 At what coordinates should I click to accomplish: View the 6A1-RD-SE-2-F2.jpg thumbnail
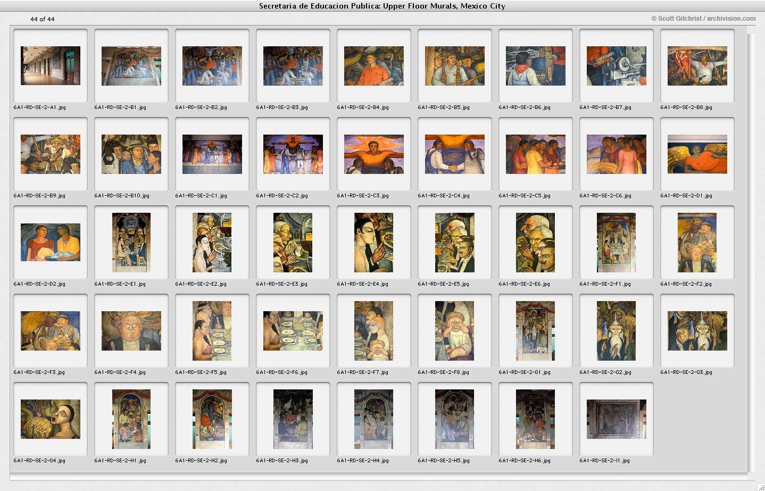tap(697, 243)
